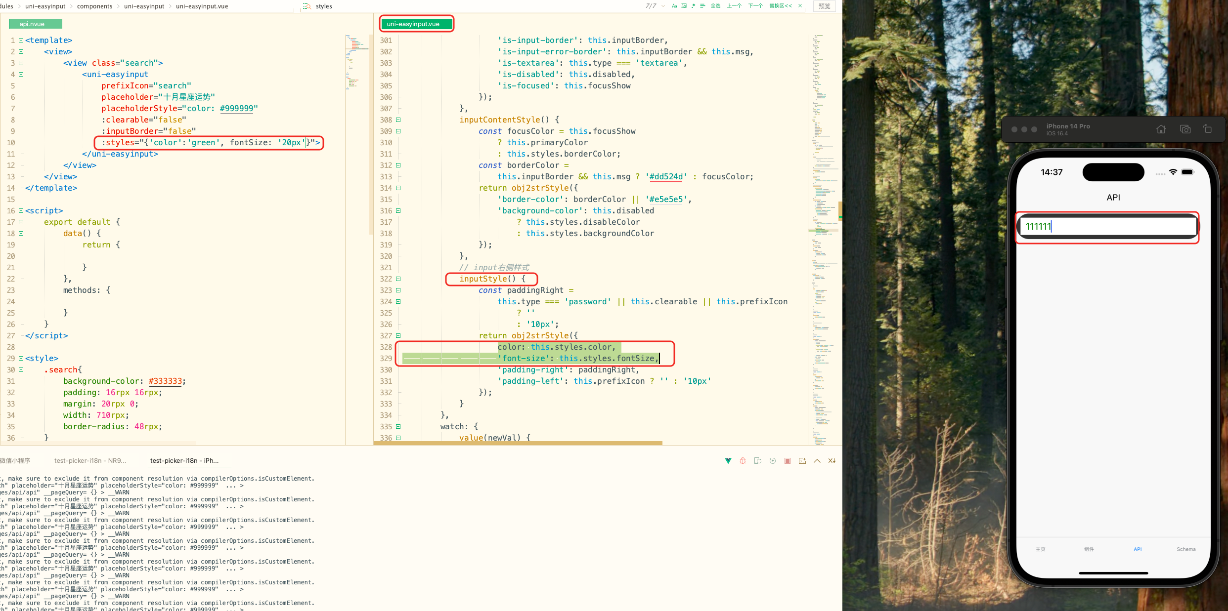Open the test-picker-i18n - NR9... console tab
1228x611 pixels.
[x=90, y=460]
